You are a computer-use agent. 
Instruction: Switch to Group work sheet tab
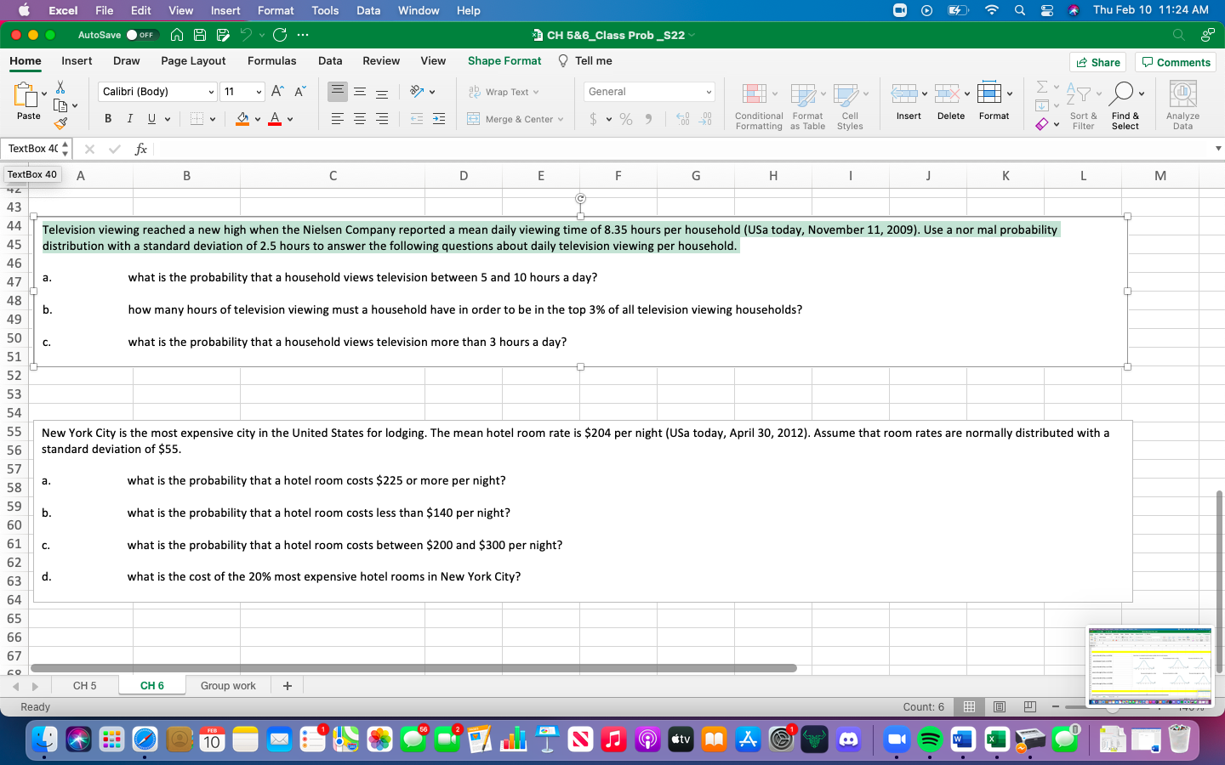pyautogui.click(x=228, y=686)
